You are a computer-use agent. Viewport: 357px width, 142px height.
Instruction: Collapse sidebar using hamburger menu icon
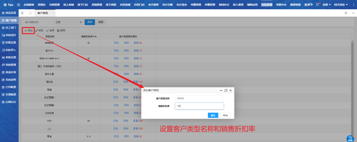pyautogui.click(x=19, y=5)
